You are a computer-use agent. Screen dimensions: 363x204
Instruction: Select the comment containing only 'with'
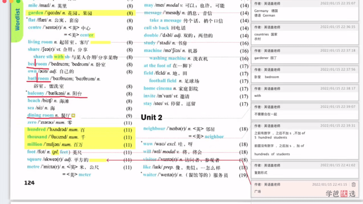click(305, 93)
